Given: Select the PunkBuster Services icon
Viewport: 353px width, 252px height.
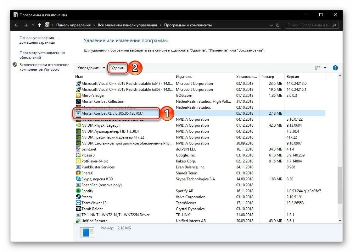Looking at the screenshot, I should click(x=78, y=167).
